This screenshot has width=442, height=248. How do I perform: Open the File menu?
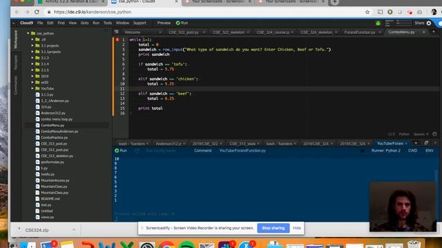click(40, 23)
